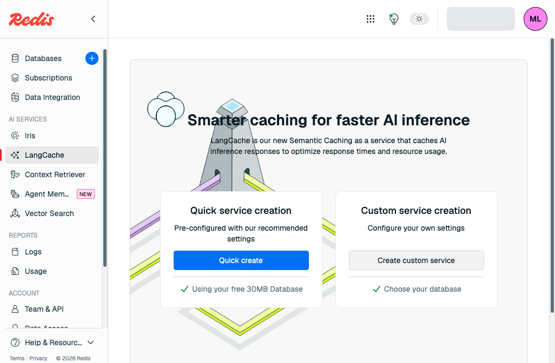Open the Data Integration icon
Screen dimensions: 555x363
point(15,97)
